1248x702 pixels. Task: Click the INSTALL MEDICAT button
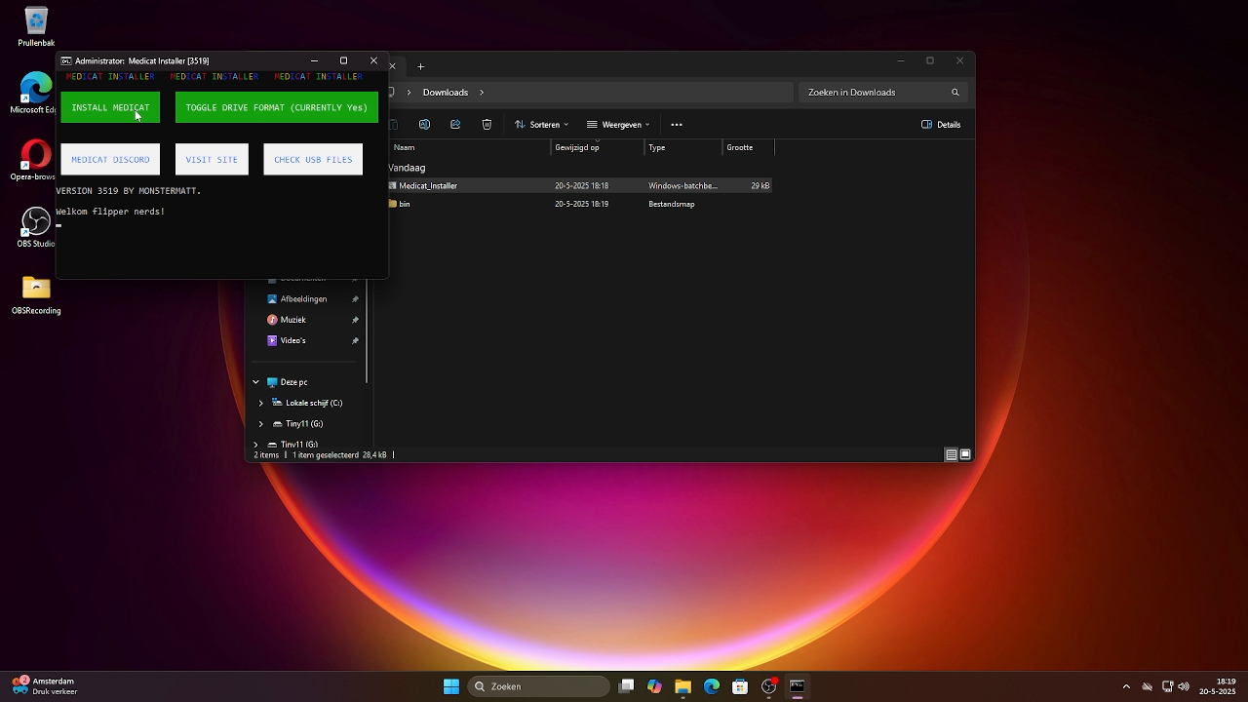[110, 107]
